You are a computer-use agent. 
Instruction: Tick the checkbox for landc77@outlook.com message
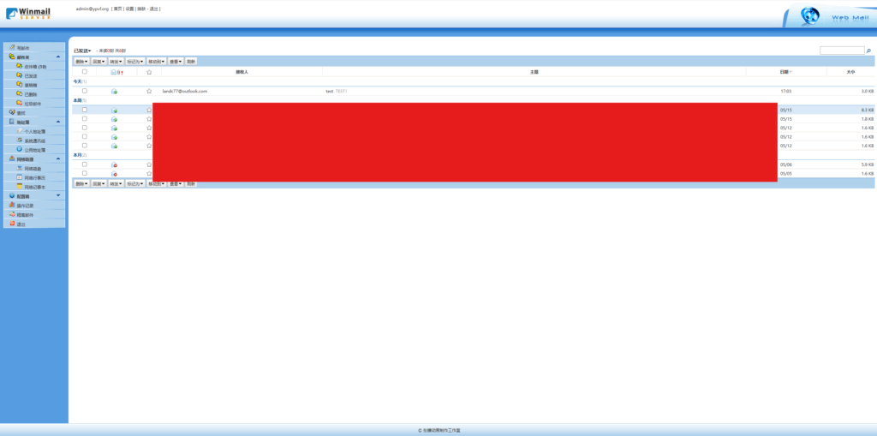[x=85, y=91]
